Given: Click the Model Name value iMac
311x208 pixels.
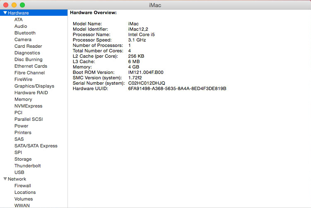Looking at the screenshot, I should tap(133, 24).
